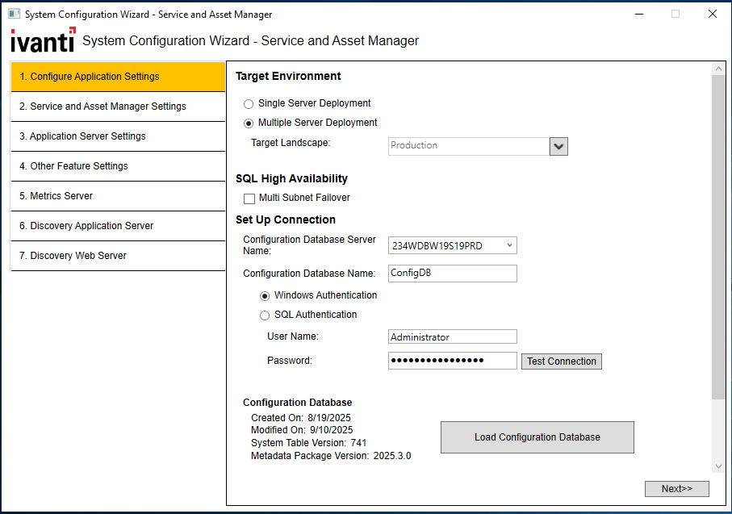This screenshot has height=514, width=732.
Task: Choose Windows Authentication radio button
Action: click(265, 296)
